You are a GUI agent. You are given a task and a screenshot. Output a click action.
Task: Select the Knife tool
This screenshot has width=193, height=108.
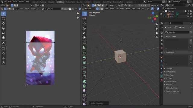pos(84,77)
